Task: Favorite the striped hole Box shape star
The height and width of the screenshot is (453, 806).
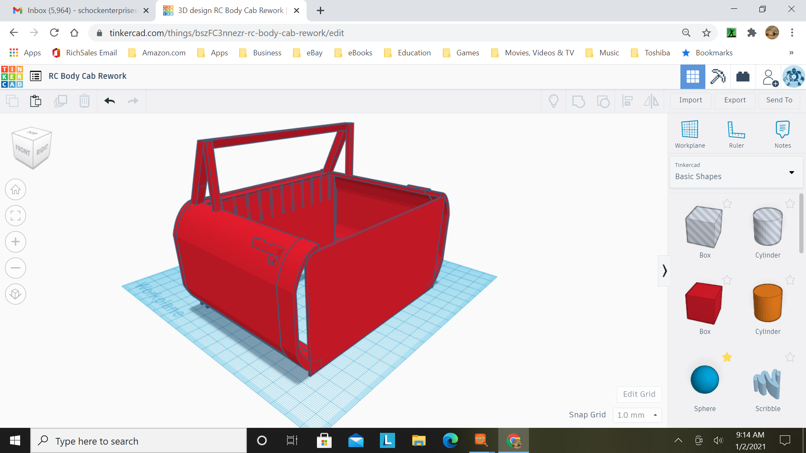Action: 727,204
